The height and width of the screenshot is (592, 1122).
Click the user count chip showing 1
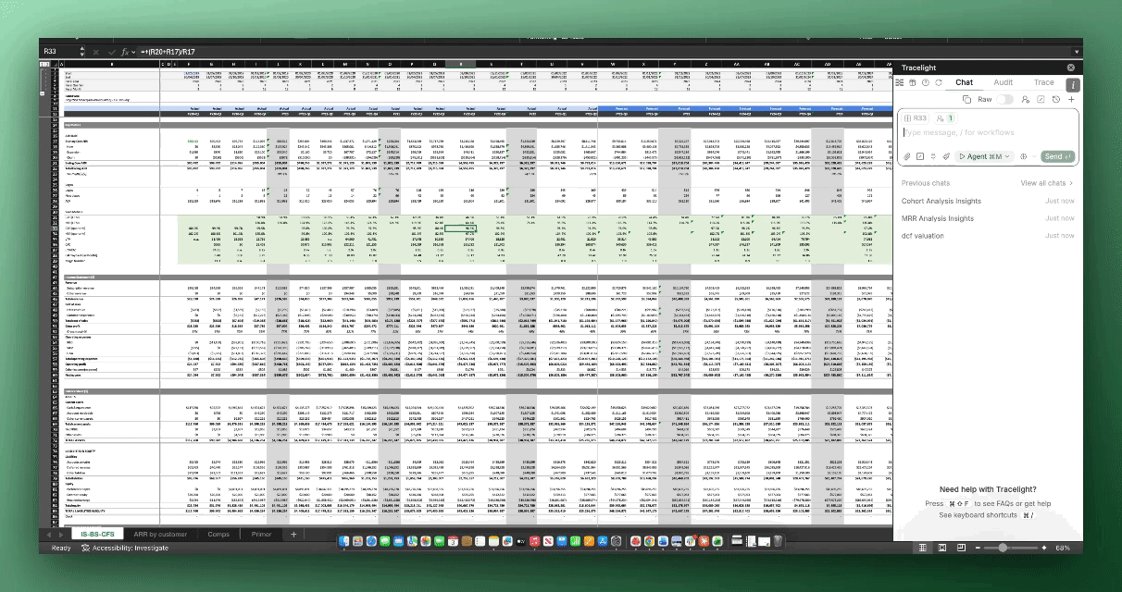[945, 118]
